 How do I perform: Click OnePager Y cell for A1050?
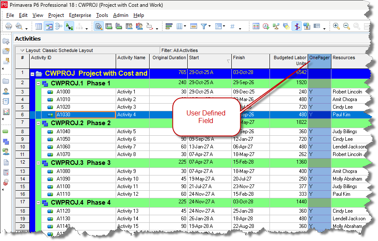(x=320, y=139)
